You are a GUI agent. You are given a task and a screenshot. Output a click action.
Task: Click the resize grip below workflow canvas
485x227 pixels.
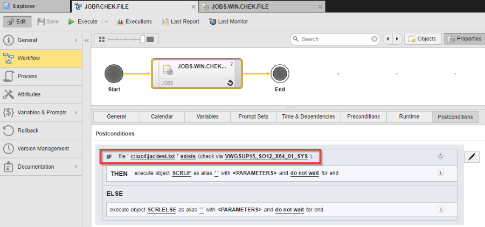point(290,107)
